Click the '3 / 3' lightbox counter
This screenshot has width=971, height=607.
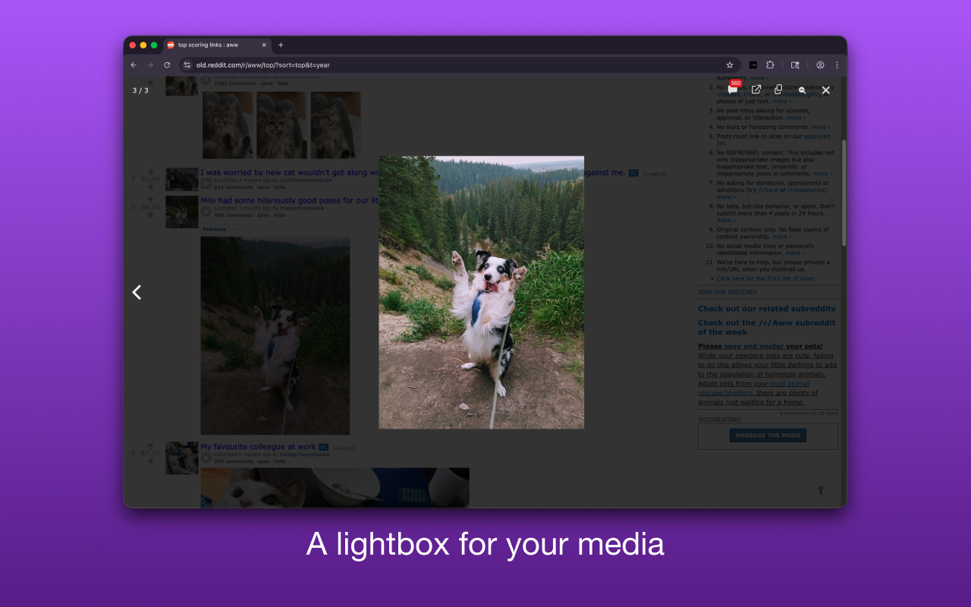pos(140,90)
